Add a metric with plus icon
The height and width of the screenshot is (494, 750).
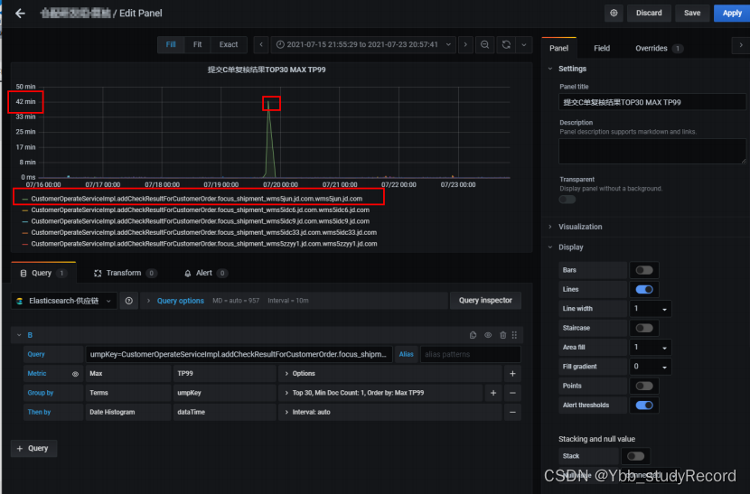(512, 374)
